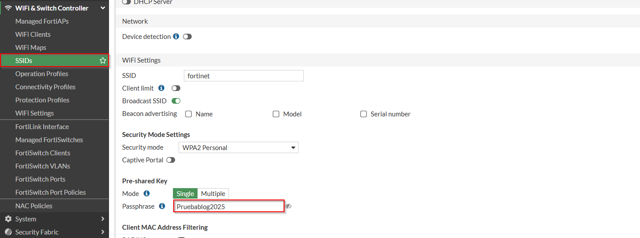Click the System gear icon in sidebar
Screen dimensions: 640x238
tap(8, 219)
